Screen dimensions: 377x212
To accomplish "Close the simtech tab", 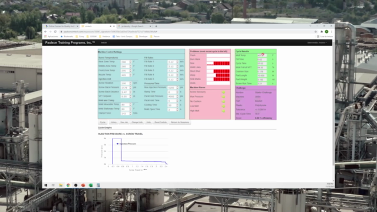I will [114, 26].
